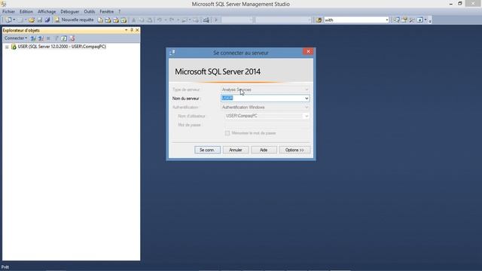
Task: Open the Nom d'utilisateur dropdown
Action: 307,116
